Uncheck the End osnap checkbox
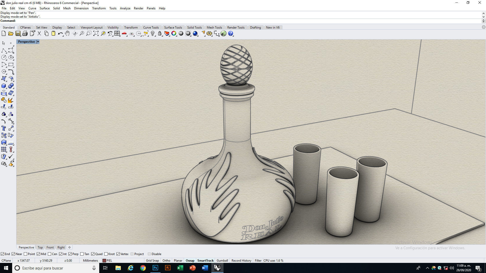 [2, 254]
